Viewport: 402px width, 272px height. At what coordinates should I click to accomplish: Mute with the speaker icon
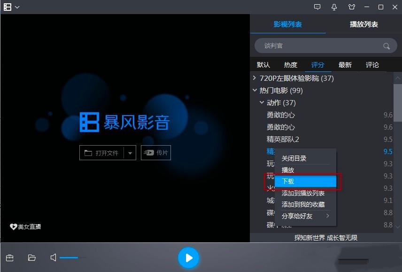point(53,257)
